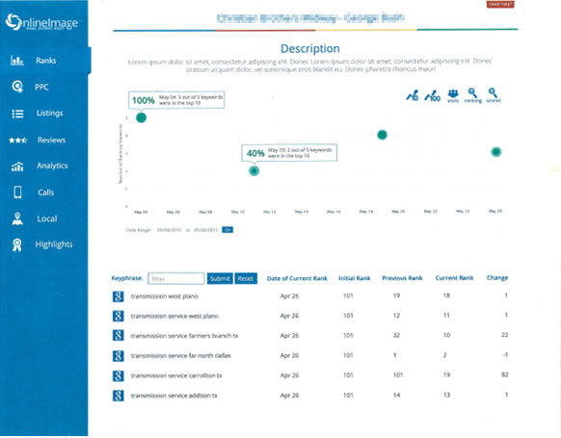Select the 40% data point on chart
The height and width of the screenshot is (438, 561).
tap(254, 170)
